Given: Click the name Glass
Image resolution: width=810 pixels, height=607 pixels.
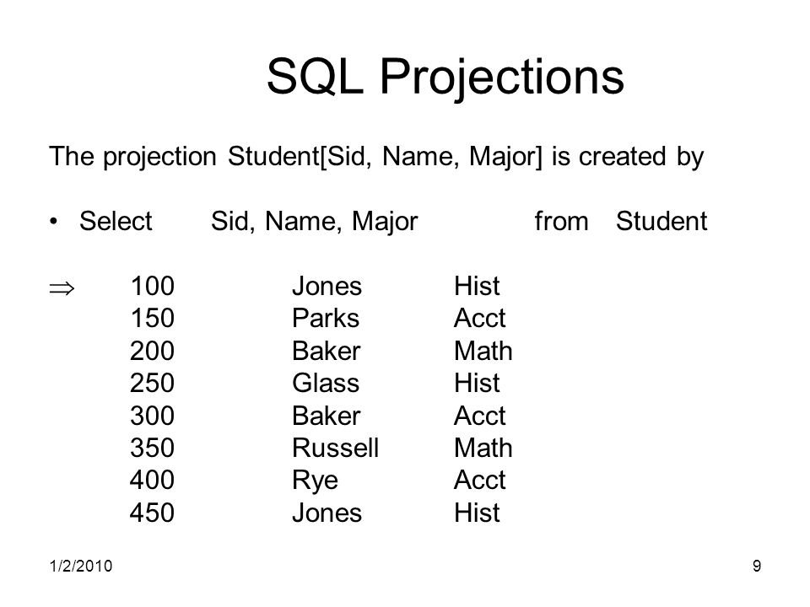Looking at the screenshot, I should click(326, 383).
